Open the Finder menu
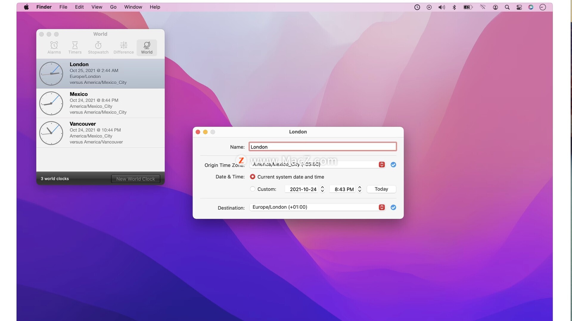572x321 pixels. [44, 7]
